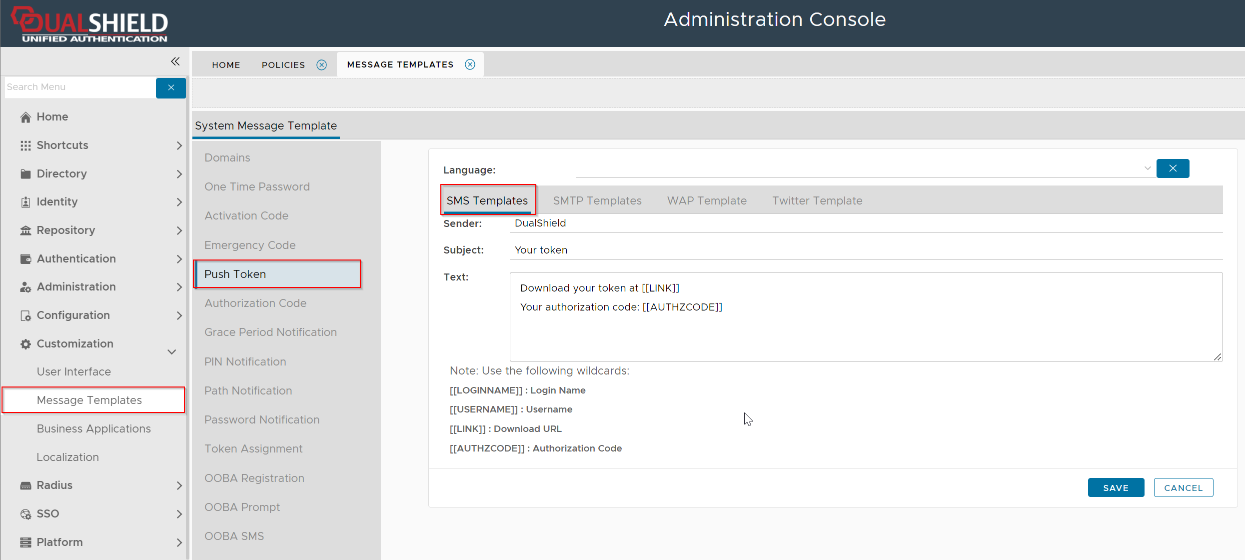Screen dimensions: 1245x560
Task: Clear the Search Menu field
Action: point(171,87)
